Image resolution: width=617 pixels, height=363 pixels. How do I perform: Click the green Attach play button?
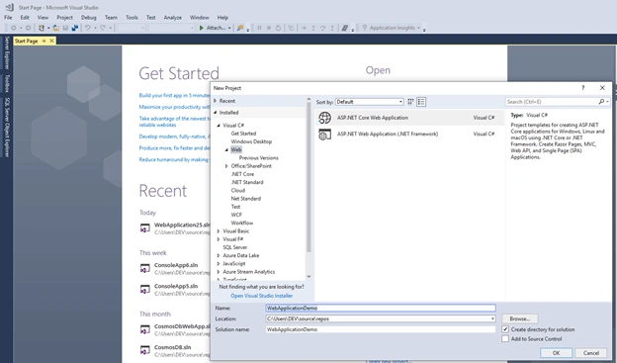pos(202,28)
